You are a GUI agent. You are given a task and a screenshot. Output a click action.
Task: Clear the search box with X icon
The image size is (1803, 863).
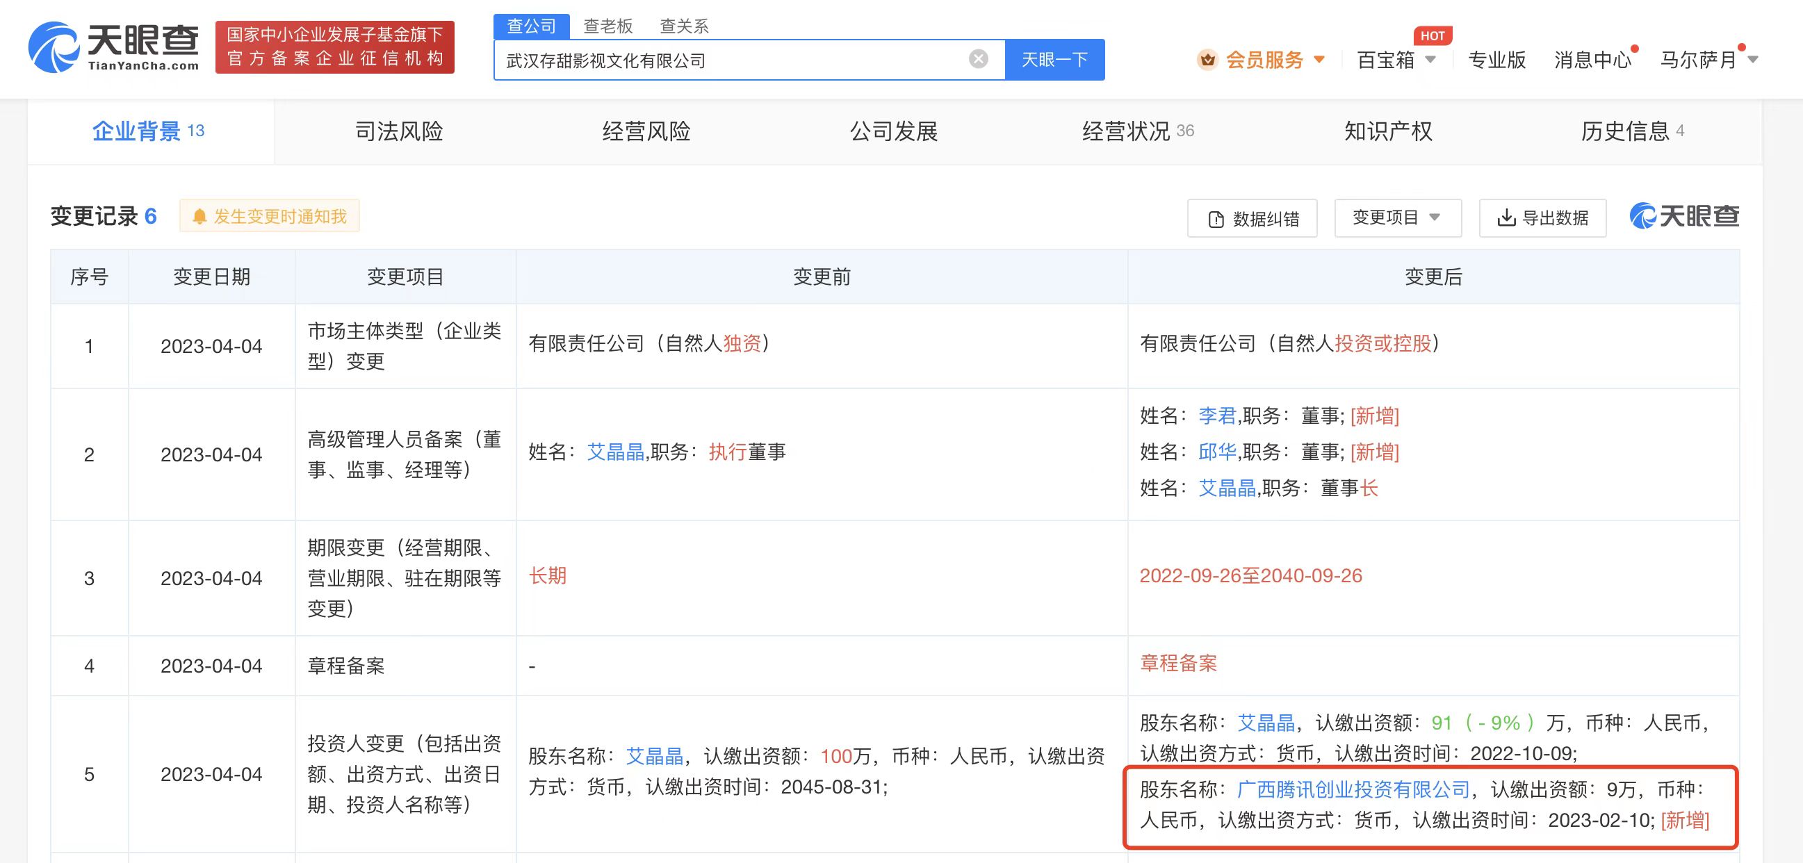[978, 60]
